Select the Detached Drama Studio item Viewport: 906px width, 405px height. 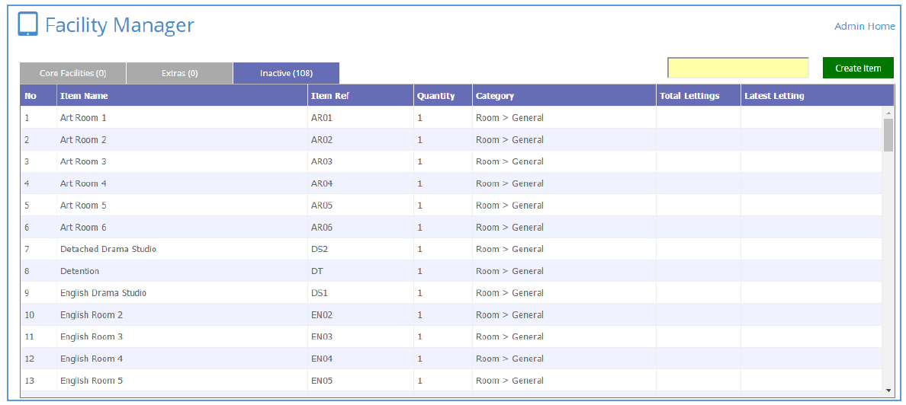pyautogui.click(x=108, y=249)
